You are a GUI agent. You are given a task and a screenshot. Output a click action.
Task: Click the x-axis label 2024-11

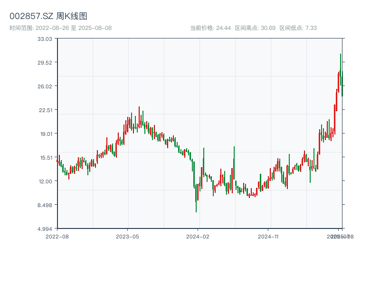click(268, 237)
